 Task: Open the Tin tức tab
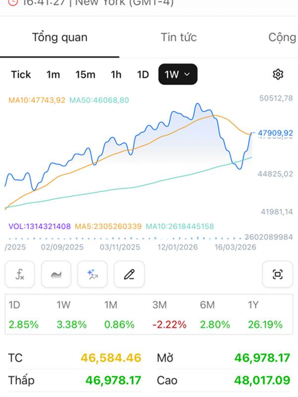click(179, 37)
